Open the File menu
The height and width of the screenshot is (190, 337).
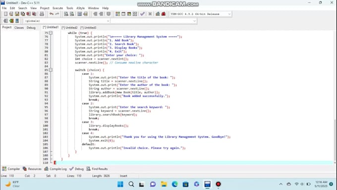coord(4,8)
